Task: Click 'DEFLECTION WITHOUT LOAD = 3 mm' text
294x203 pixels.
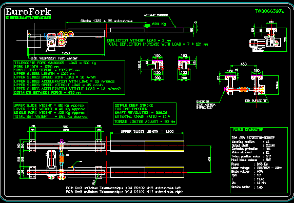Action: click(x=139, y=40)
